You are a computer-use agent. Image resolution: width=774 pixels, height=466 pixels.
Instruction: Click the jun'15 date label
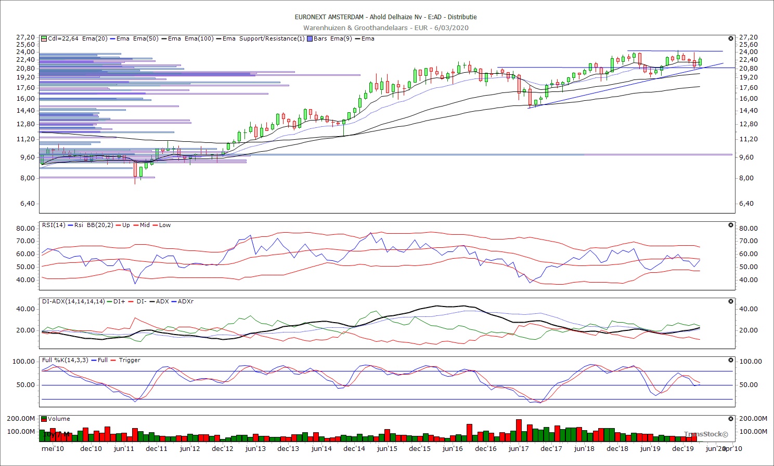click(x=387, y=449)
